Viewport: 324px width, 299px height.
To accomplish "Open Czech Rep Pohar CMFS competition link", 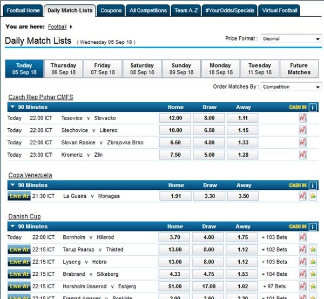I will coord(40,97).
